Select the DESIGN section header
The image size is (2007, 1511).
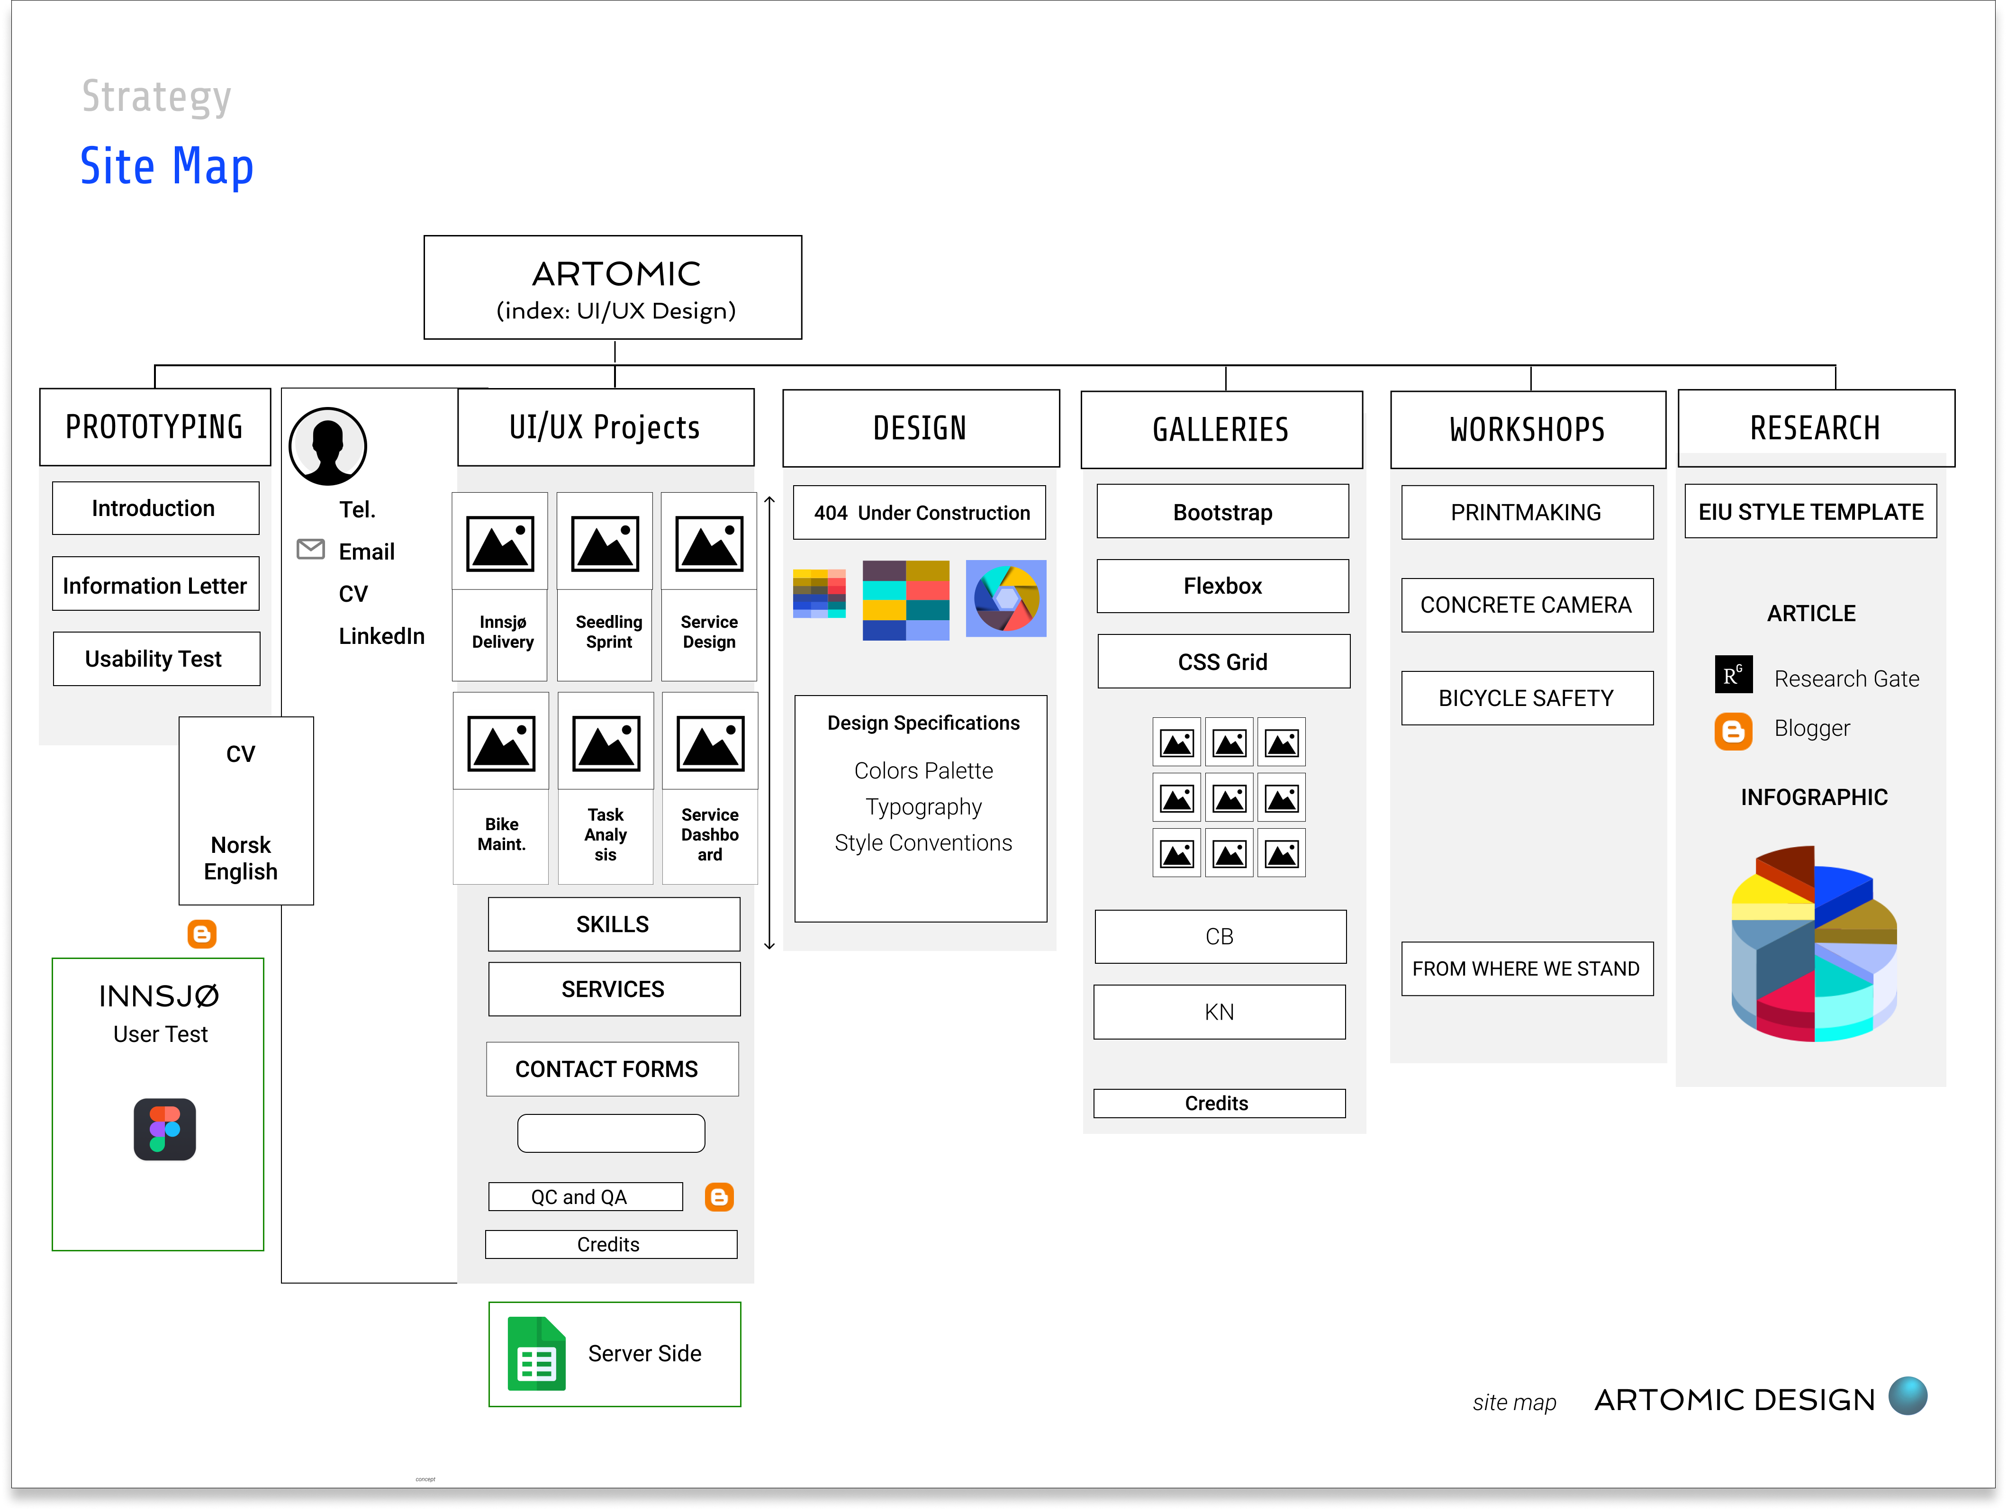[x=921, y=427]
